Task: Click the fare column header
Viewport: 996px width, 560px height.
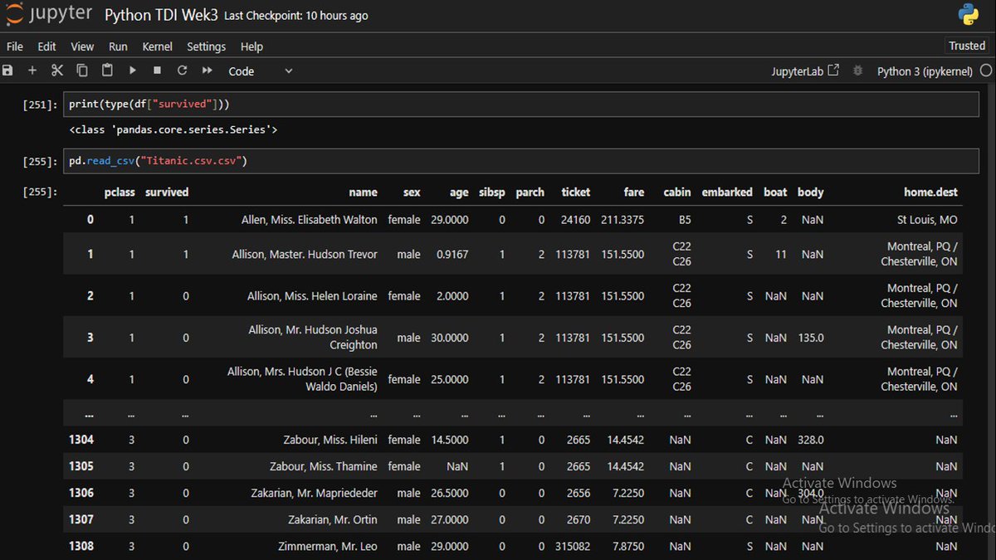Action: coord(634,192)
